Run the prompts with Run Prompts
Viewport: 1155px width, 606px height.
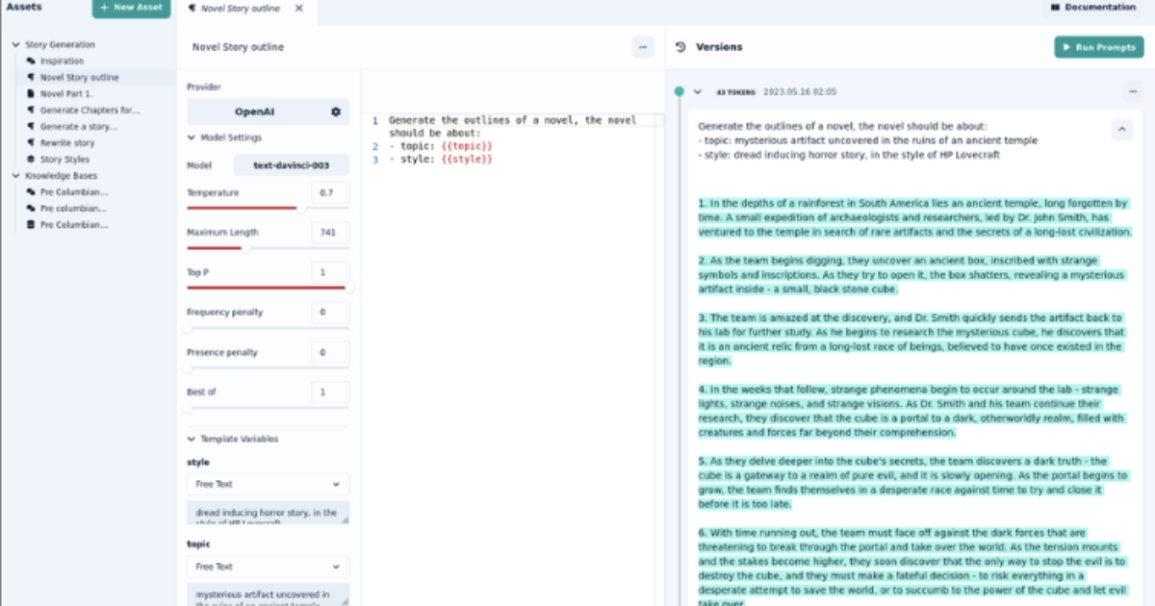(x=1099, y=47)
